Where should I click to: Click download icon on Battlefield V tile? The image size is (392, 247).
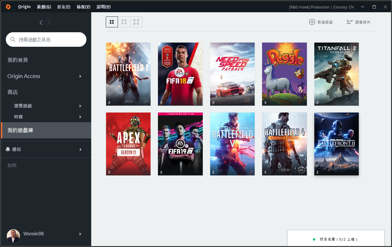coord(213,172)
